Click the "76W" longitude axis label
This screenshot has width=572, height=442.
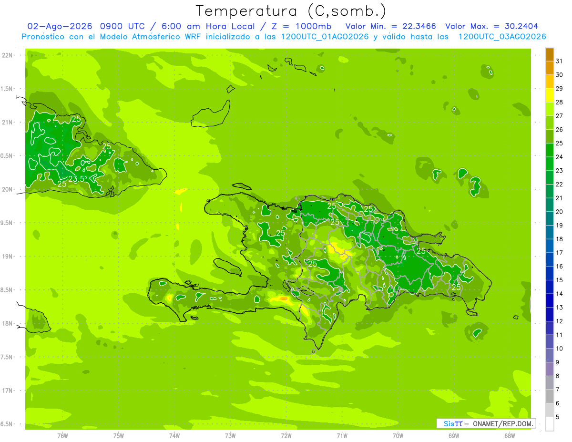point(62,435)
